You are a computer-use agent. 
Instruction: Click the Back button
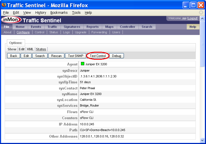14,56
